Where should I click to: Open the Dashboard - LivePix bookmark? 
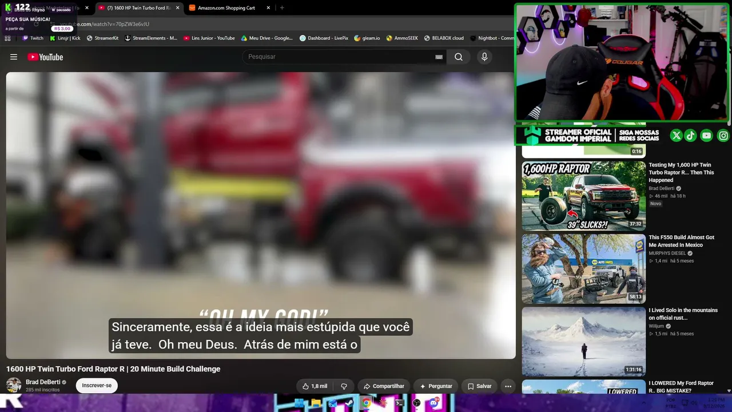click(324, 38)
